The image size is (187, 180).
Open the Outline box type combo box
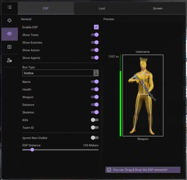60,73
